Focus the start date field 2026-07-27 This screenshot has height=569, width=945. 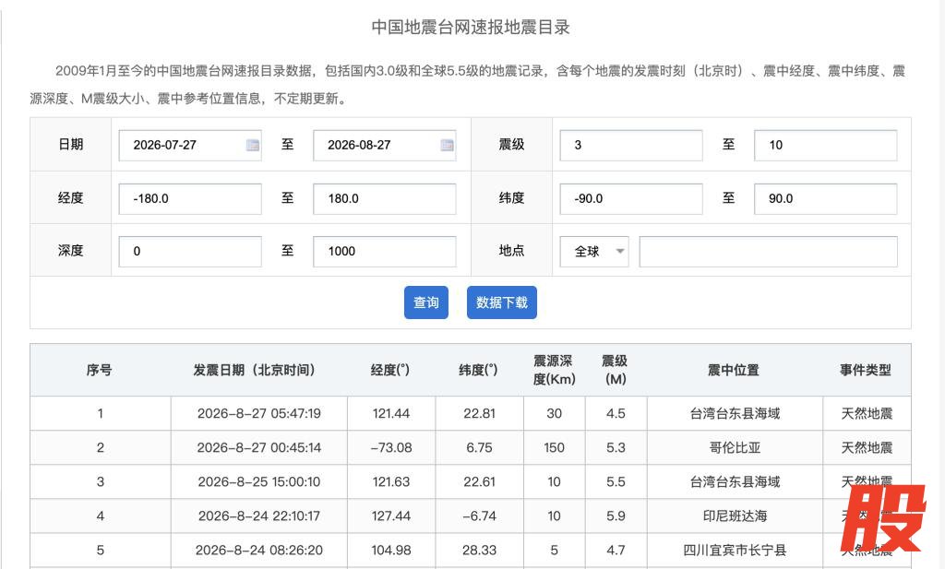coord(190,145)
